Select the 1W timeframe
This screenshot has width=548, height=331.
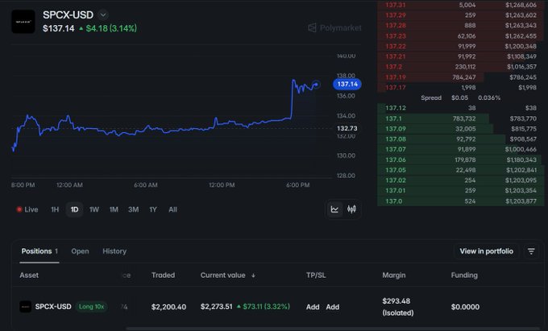pos(94,209)
